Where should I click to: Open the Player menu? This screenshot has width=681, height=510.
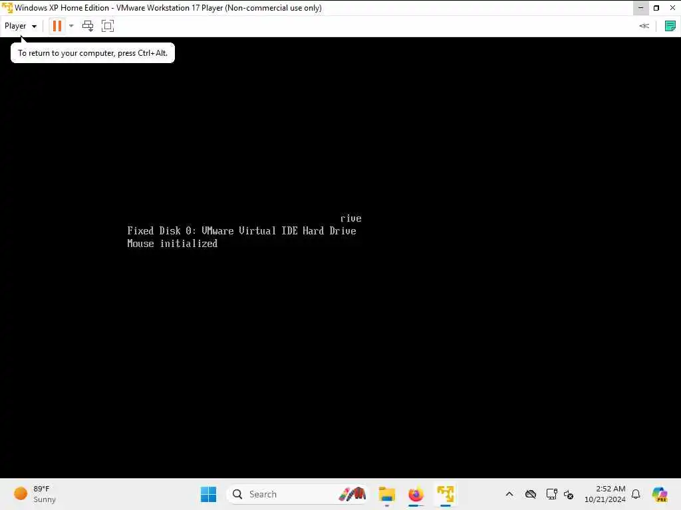[x=20, y=26]
